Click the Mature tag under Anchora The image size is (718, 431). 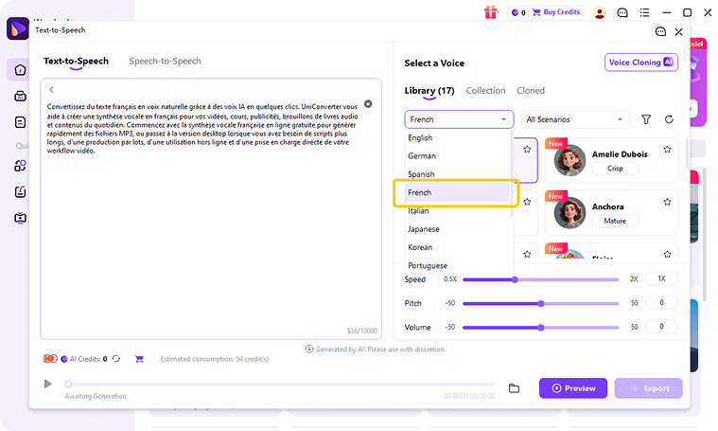[615, 221]
